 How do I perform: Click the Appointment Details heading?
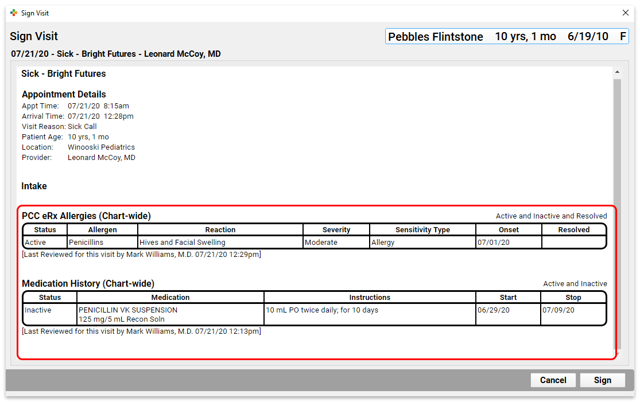[64, 94]
